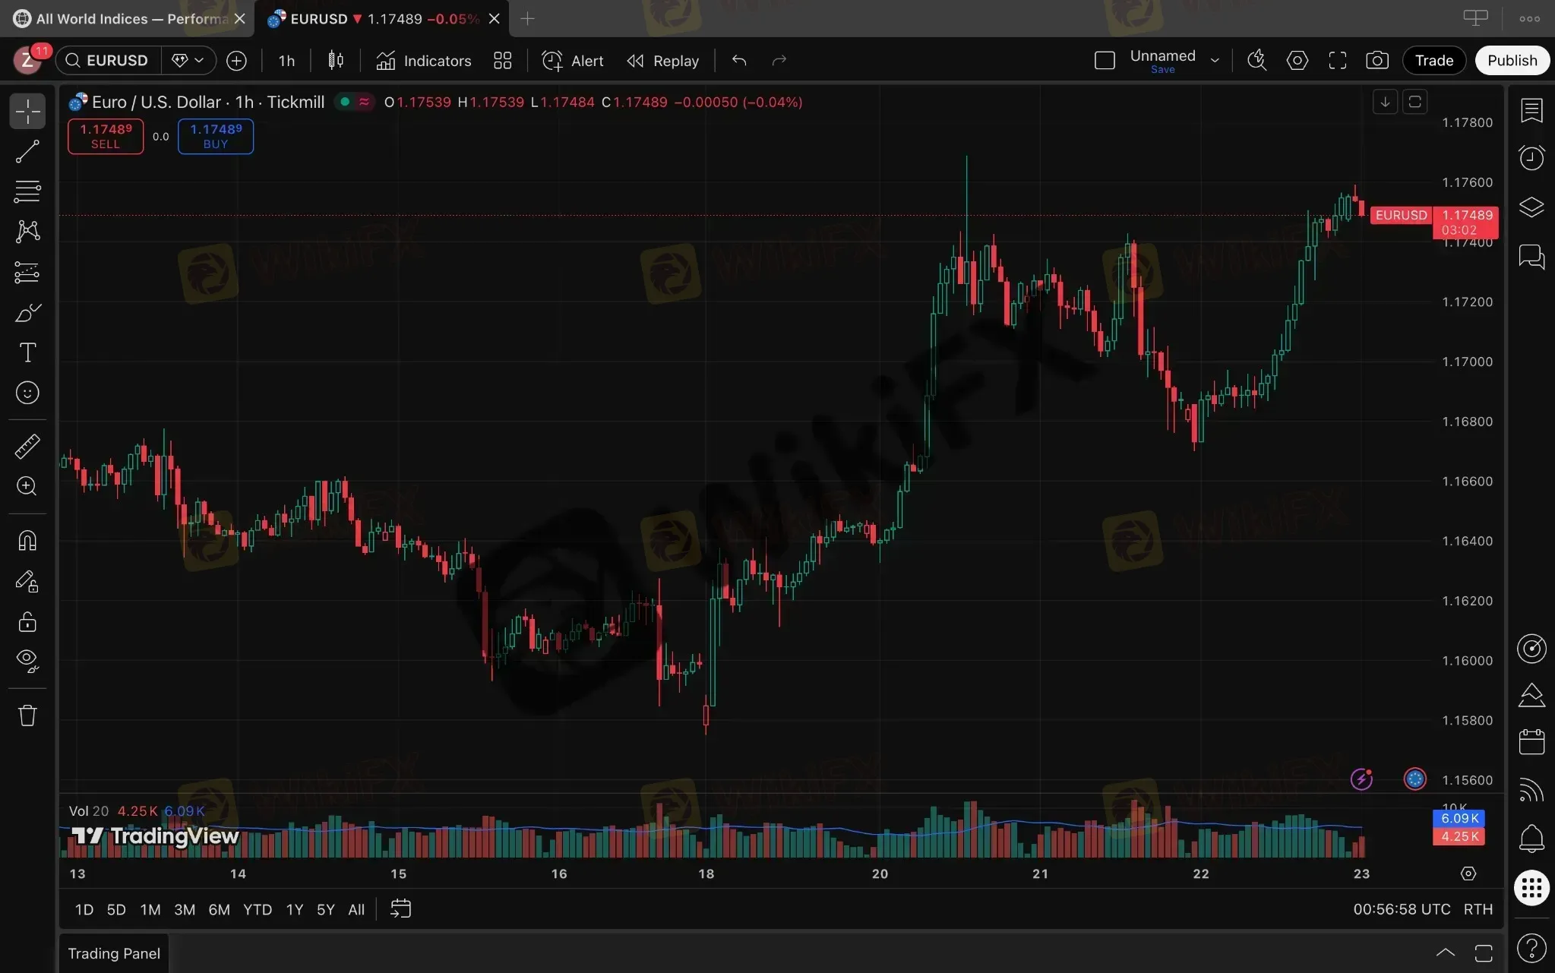Click the Publish button
The height and width of the screenshot is (973, 1555).
point(1512,61)
